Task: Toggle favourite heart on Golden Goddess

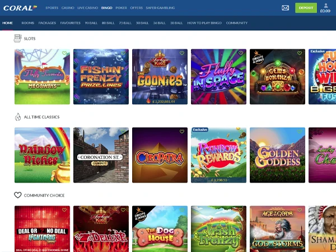Action: 300,132
